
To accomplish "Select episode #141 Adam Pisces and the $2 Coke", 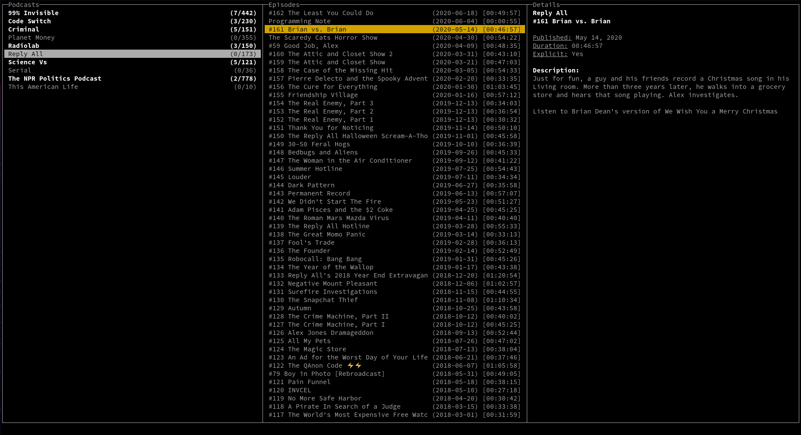I will [x=395, y=210].
